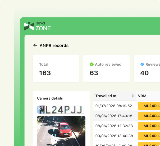Click the blue eye icon on Reviewed card
This screenshot has width=160, height=146.
click(x=142, y=64)
